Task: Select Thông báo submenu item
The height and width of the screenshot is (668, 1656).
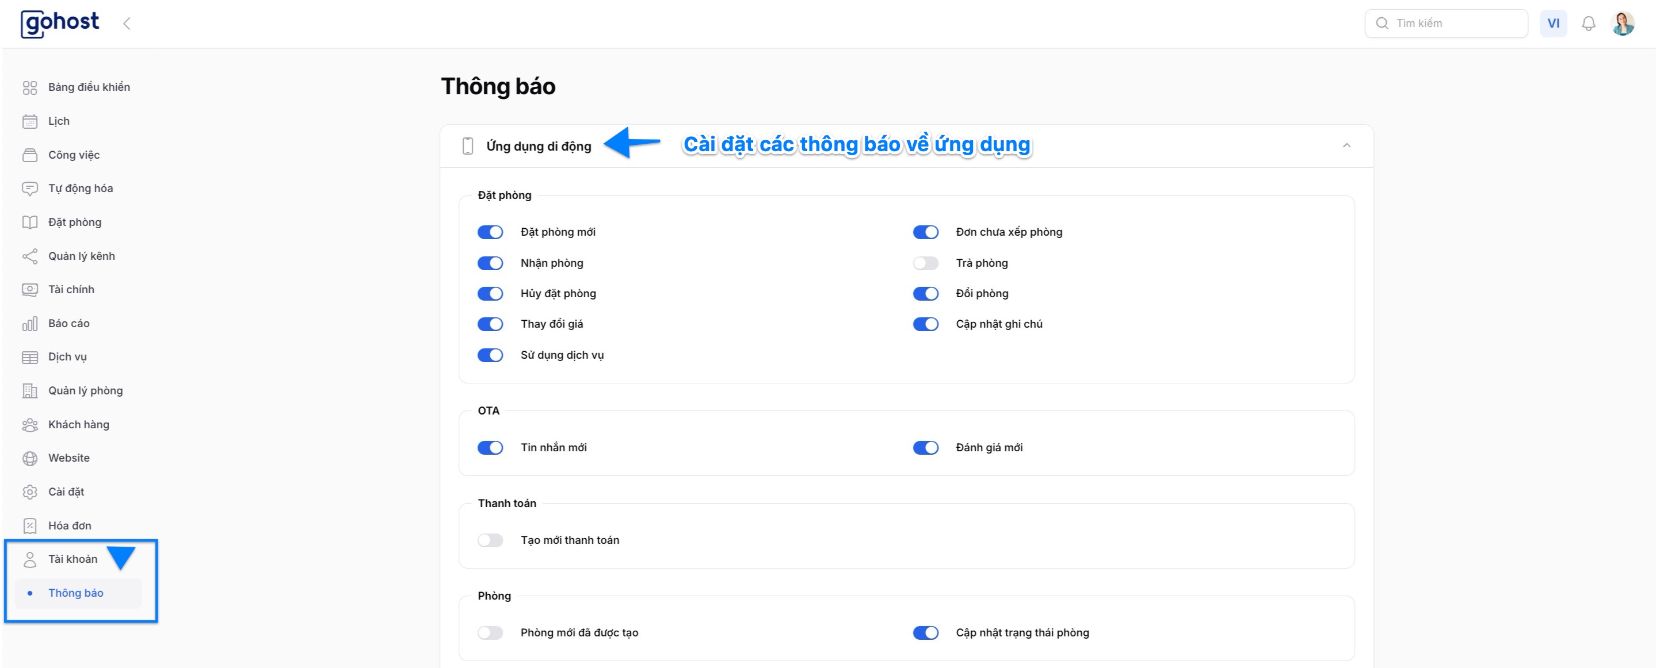Action: (76, 593)
